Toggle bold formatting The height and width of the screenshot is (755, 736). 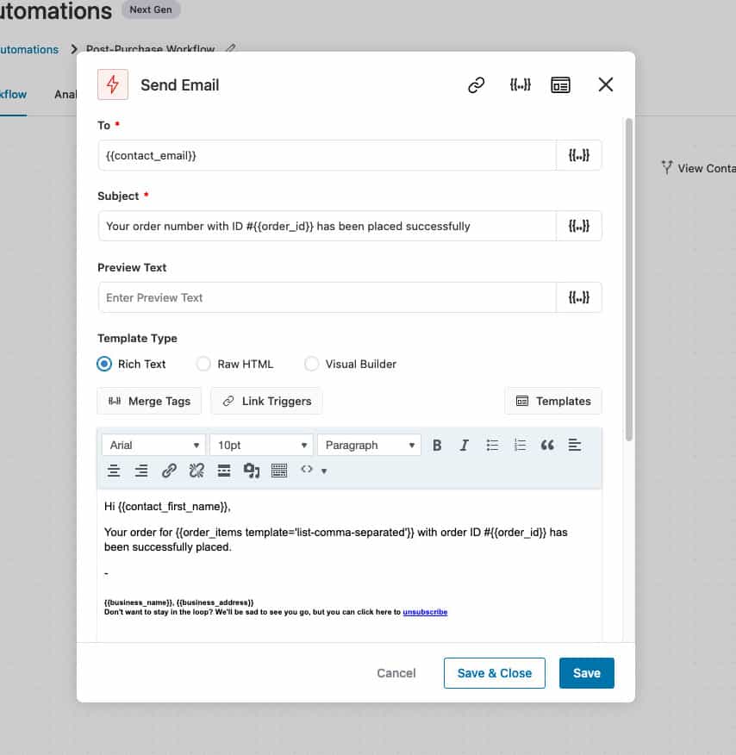tap(437, 445)
